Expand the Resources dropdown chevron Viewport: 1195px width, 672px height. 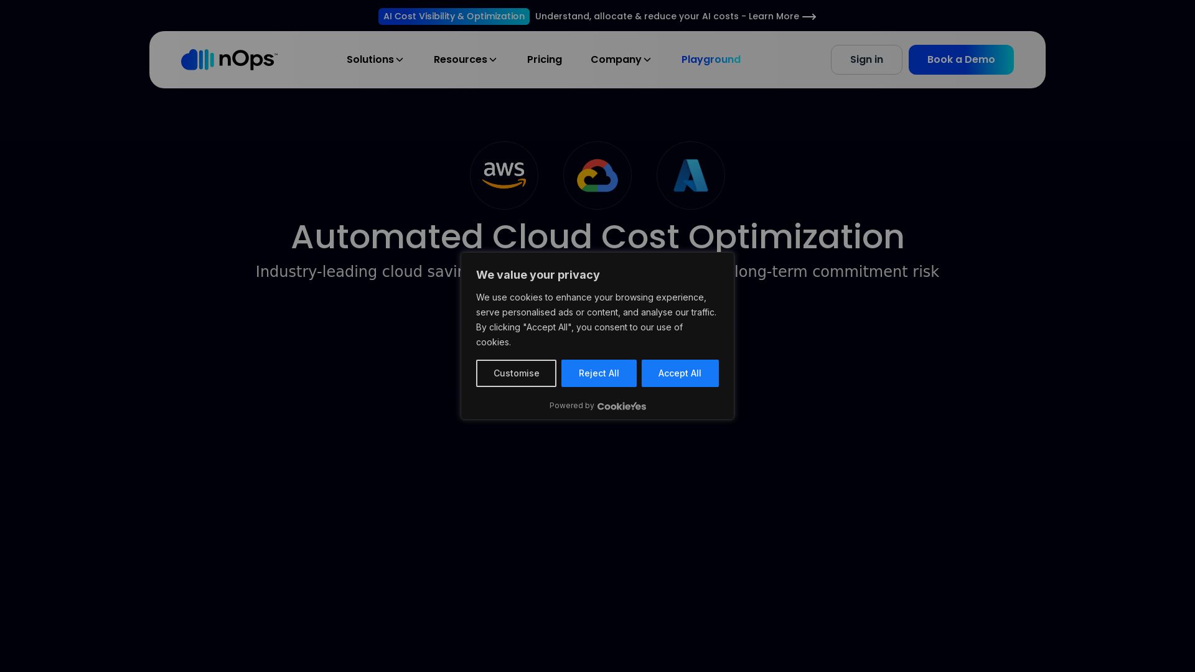point(493,60)
